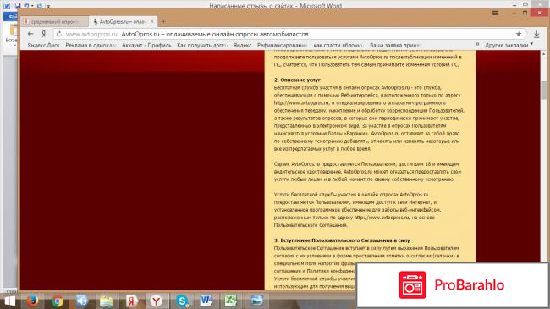The width and height of the screenshot is (550, 309).
Task: Open the Яндекс.Диск bookmark
Action: point(43,46)
